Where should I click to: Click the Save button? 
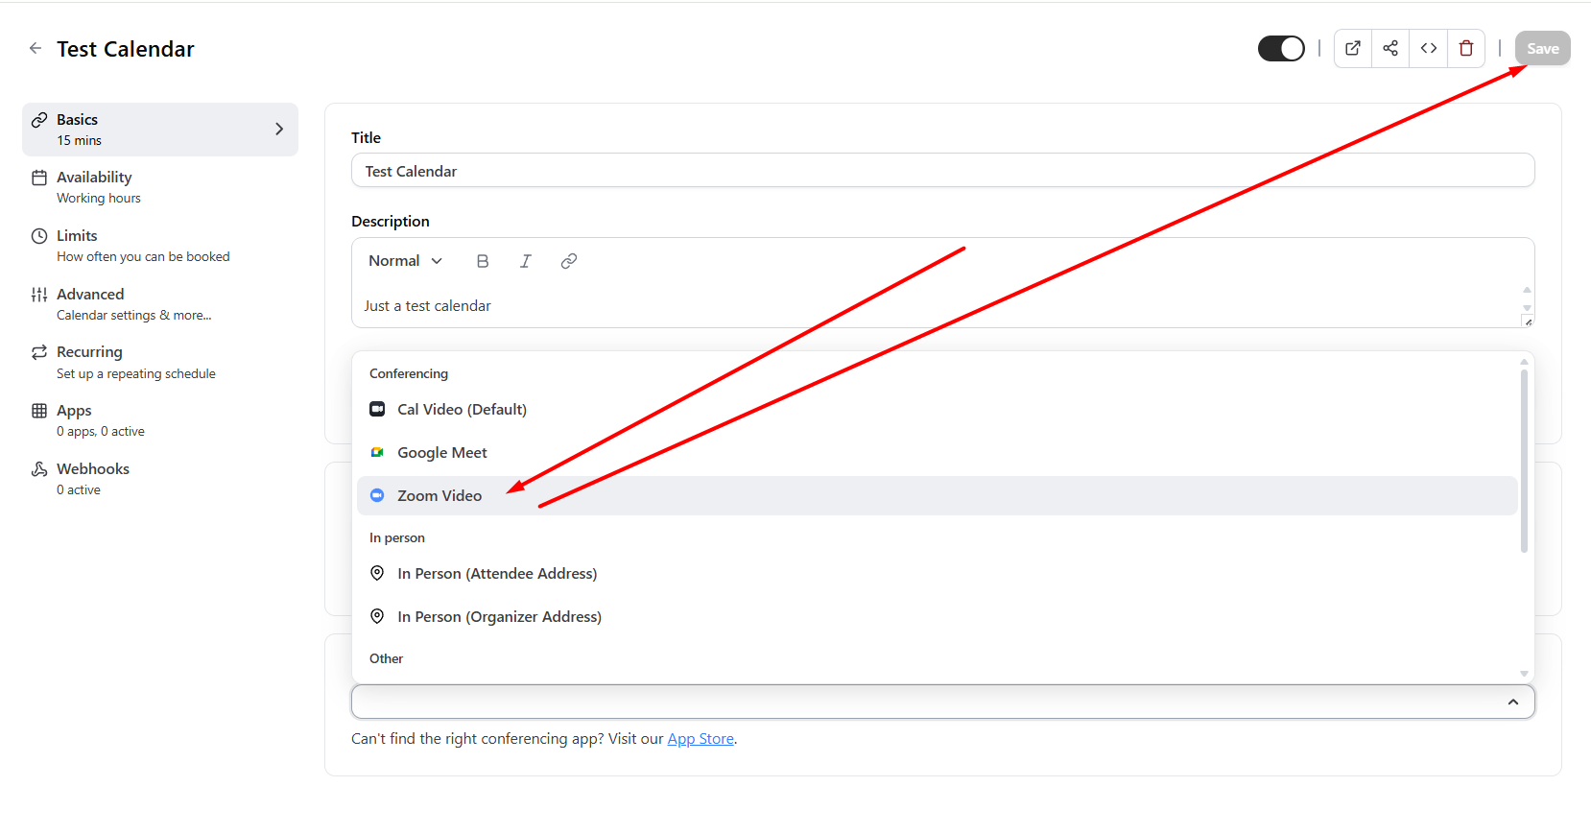1543,48
